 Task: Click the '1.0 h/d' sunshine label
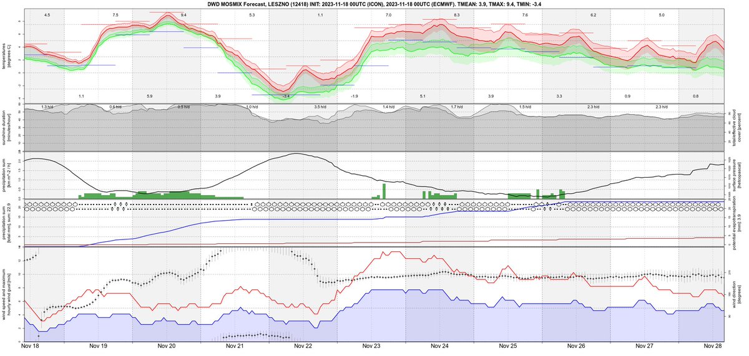(252, 107)
